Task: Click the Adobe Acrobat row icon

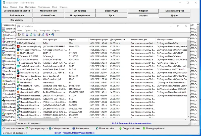Action: pos(18,47)
